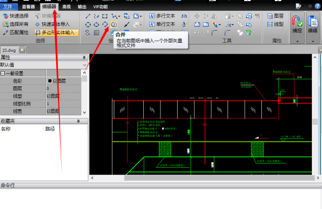Image resolution: width=322 pixels, height=209 pixels.
Task: Click the small home icon
Action: pos(310,6)
